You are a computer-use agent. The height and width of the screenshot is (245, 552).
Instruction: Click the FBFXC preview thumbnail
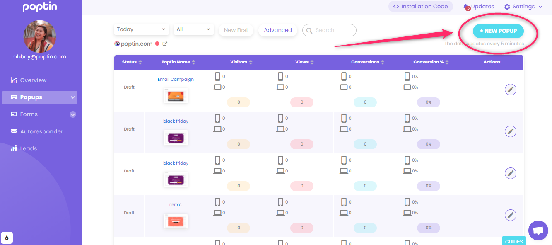coord(176,221)
